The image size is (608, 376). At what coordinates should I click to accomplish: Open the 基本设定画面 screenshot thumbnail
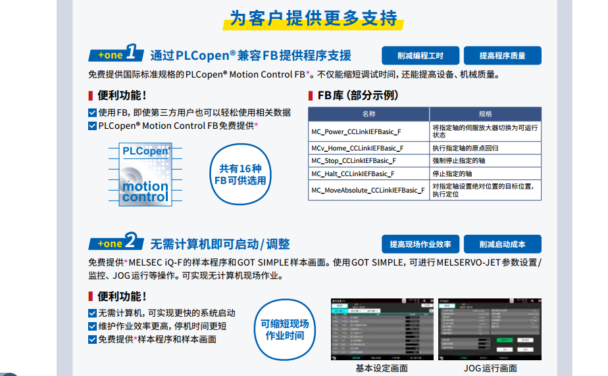pyautogui.click(x=382, y=329)
